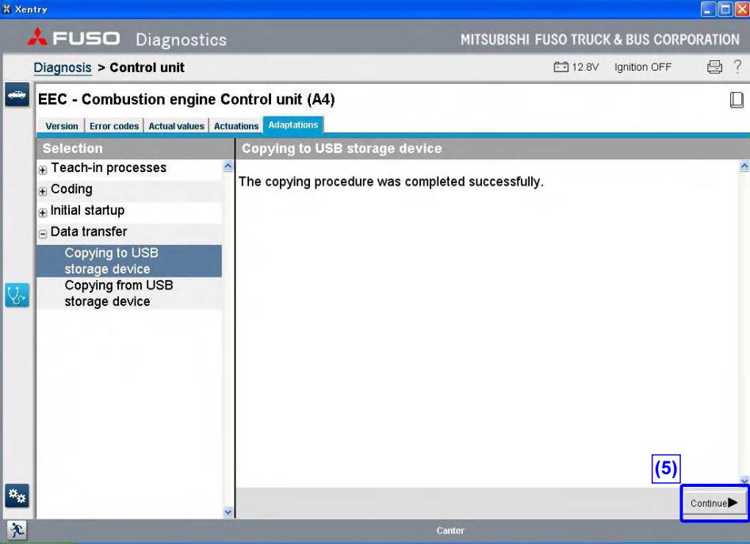Click the battery voltage 12.8V indicator
Viewport: 750px width, 544px height.
click(x=576, y=67)
